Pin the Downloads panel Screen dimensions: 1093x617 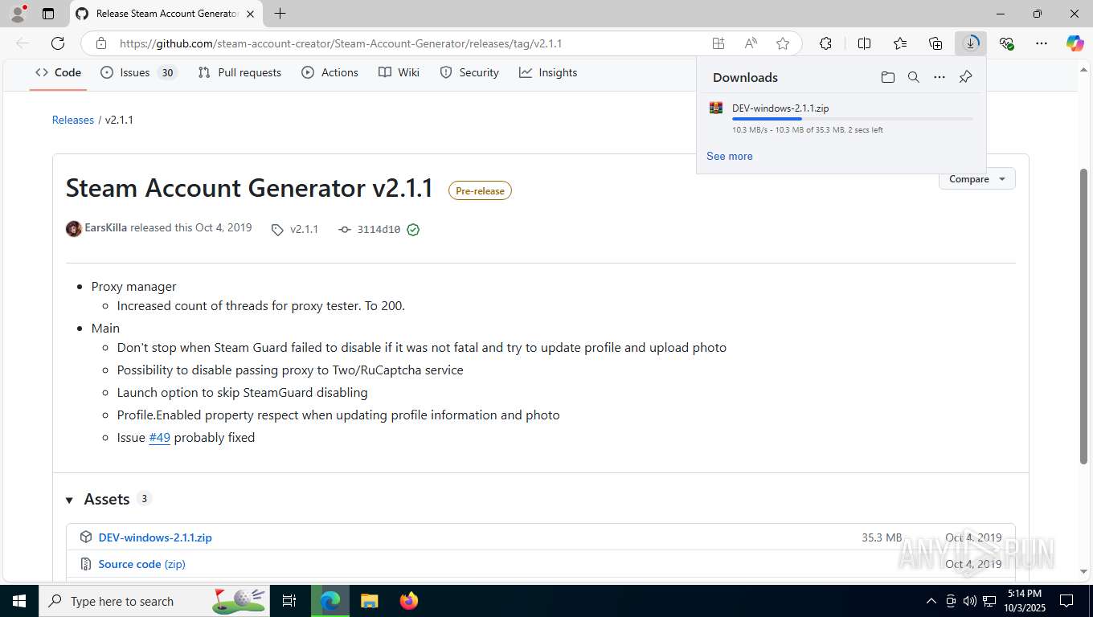click(965, 77)
